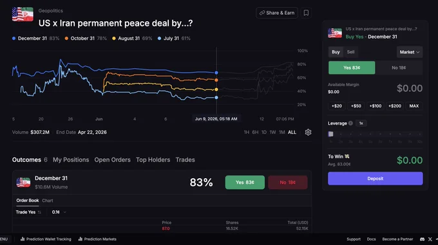Add +$50 to order amount
This screenshot has height=245, width=438.
pyautogui.click(x=356, y=106)
